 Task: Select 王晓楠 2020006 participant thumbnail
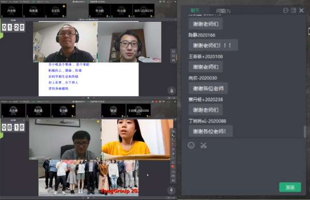(138, 111)
